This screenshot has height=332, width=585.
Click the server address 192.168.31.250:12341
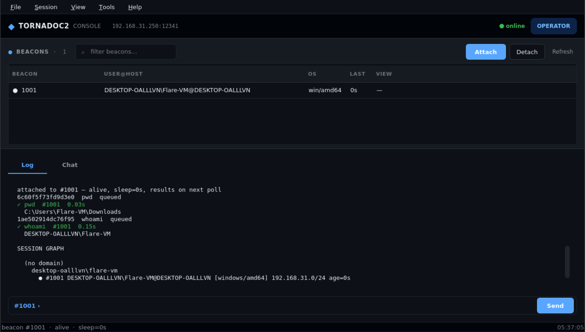pos(145,26)
